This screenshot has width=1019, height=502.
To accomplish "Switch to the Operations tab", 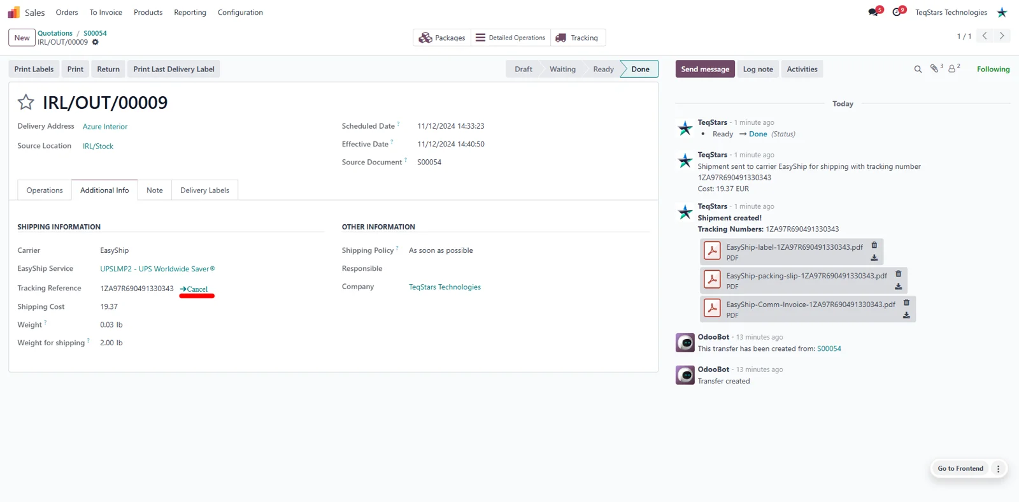I will (x=45, y=190).
